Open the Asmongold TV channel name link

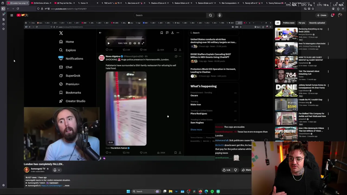[38, 169]
